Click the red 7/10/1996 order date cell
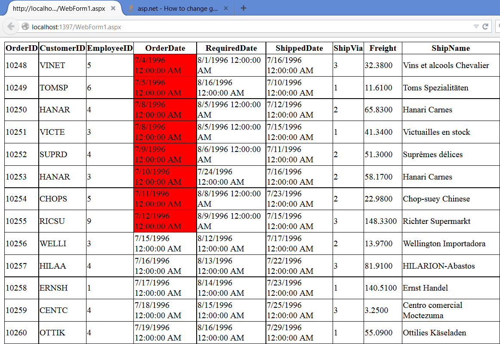500x344 pixels. (x=165, y=177)
